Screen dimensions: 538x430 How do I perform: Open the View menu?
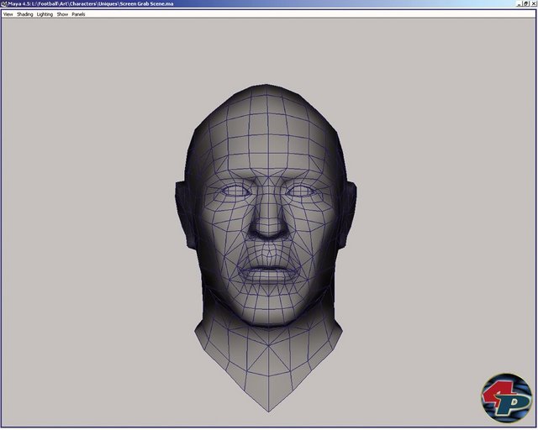coord(8,14)
